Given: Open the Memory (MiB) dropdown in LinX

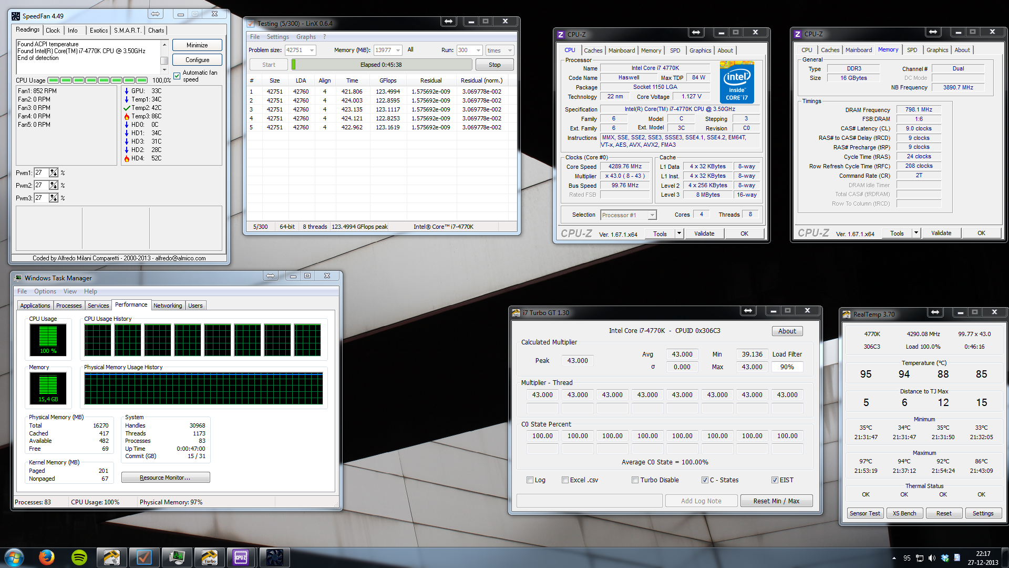Looking at the screenshot, I should click(x=398, y=50).
